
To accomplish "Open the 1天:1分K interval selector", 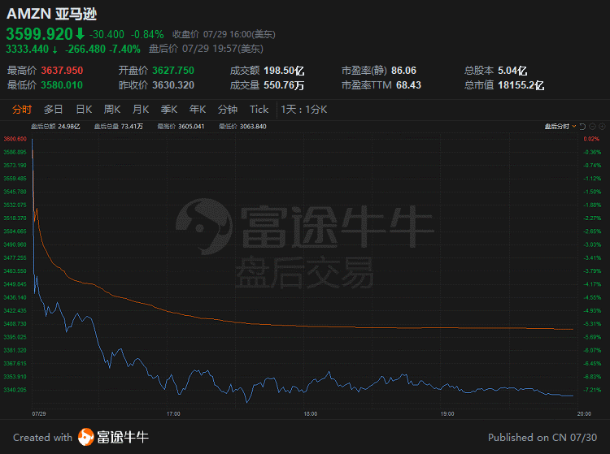I will [303, 110].
